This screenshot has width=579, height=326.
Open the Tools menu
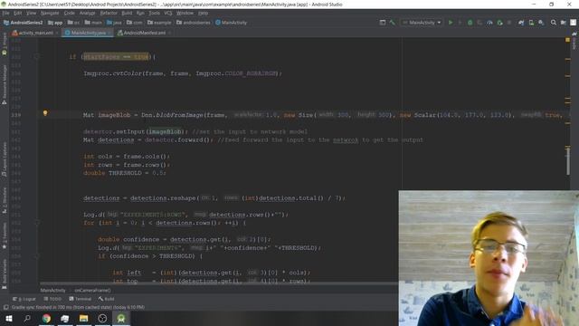[155, 13]
